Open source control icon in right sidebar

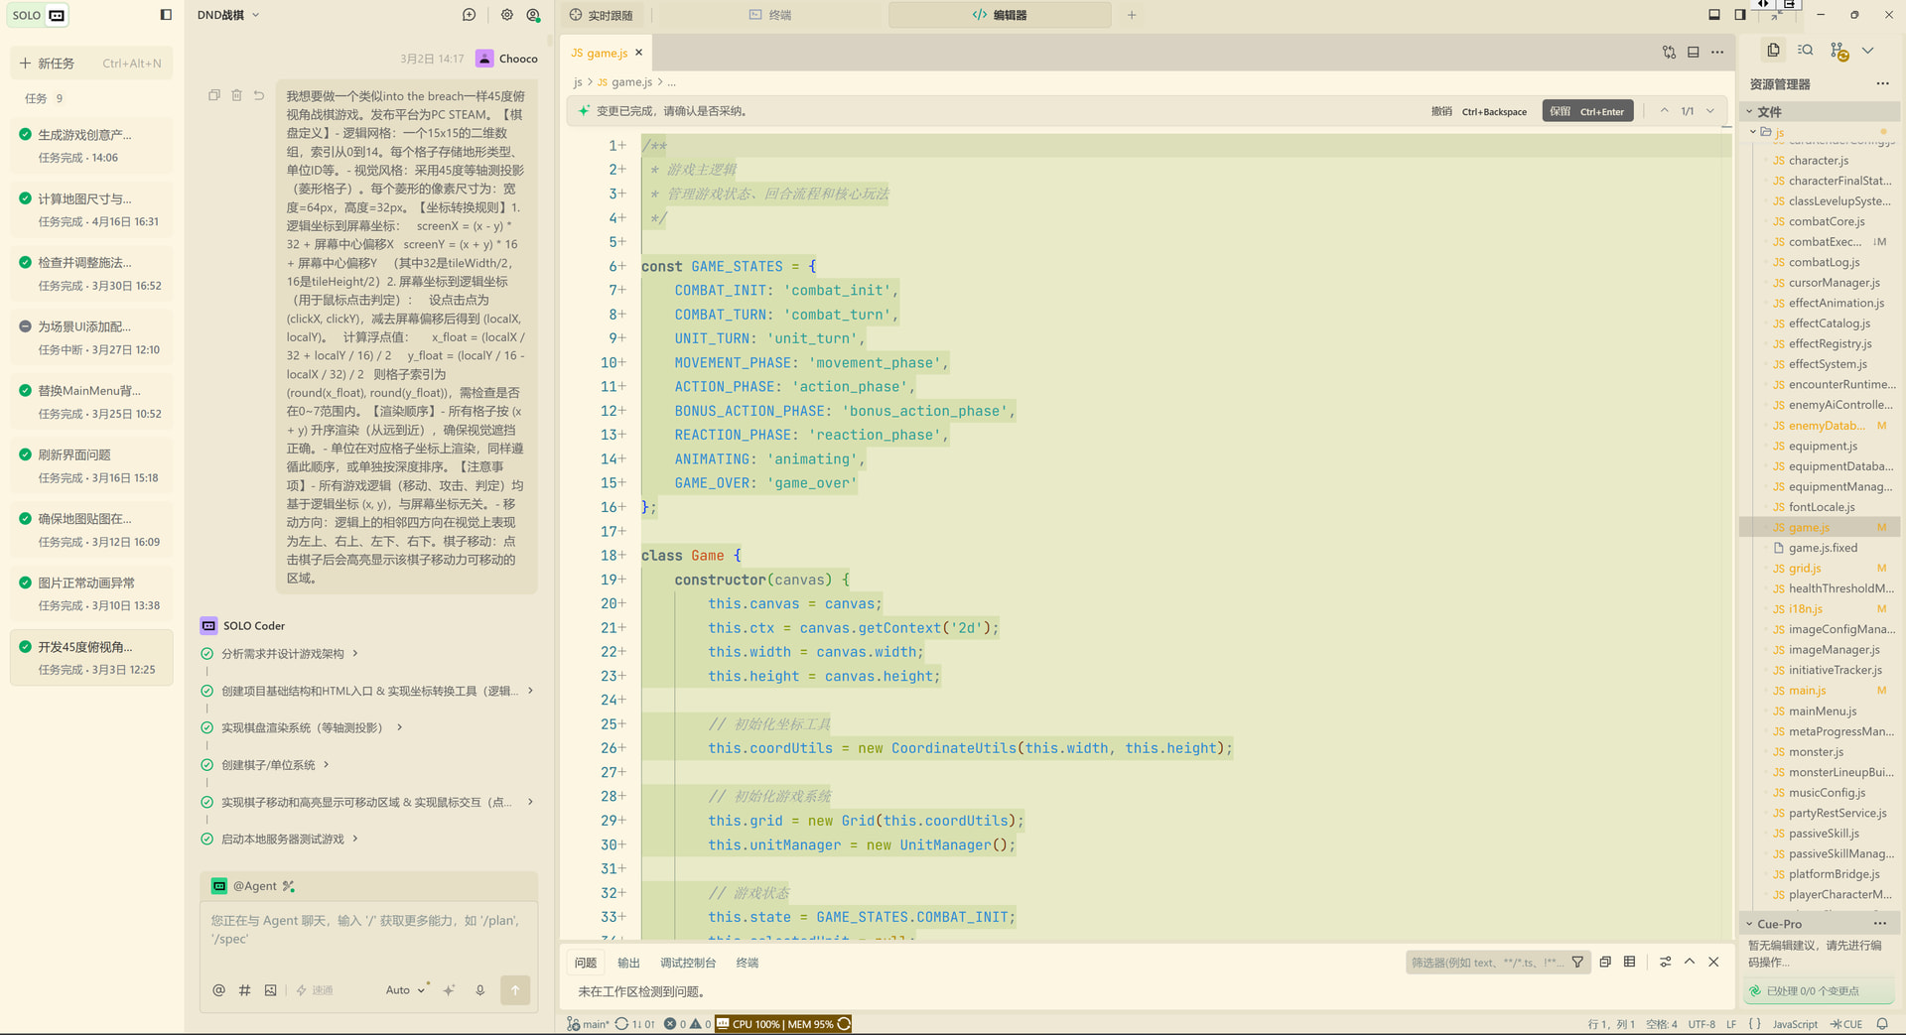[x=1839, y=52]
